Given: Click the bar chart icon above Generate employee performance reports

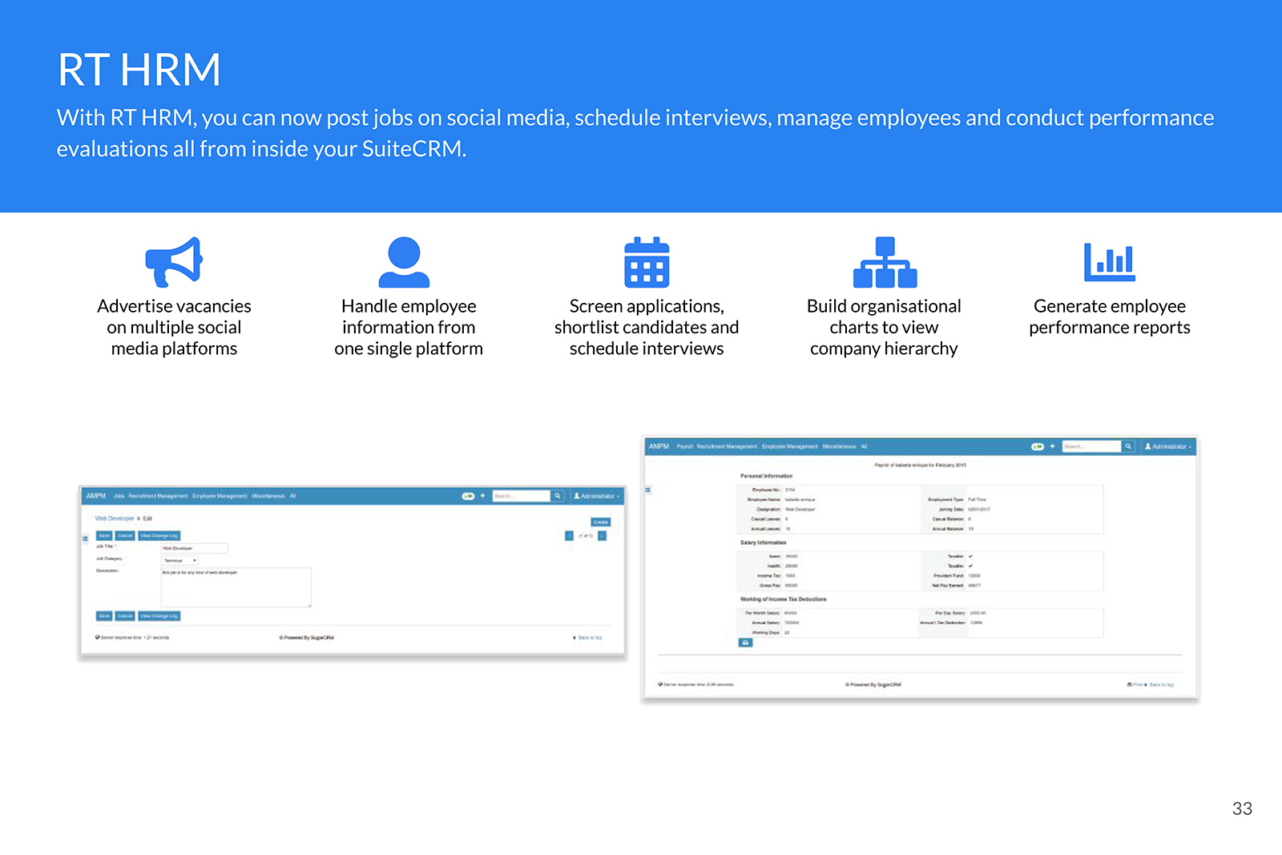Looking at the screenshot, I should pos(1110,262).
